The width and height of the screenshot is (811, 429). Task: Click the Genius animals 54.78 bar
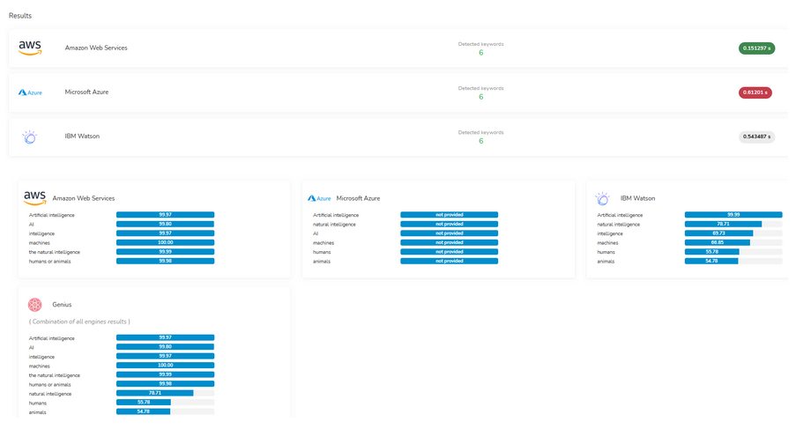pyautogui.click(x=165, y=412)
